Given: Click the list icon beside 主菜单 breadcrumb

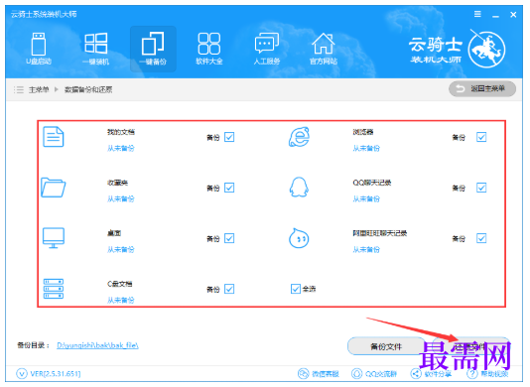Looking at the screenshot, I should pos(19,89).
